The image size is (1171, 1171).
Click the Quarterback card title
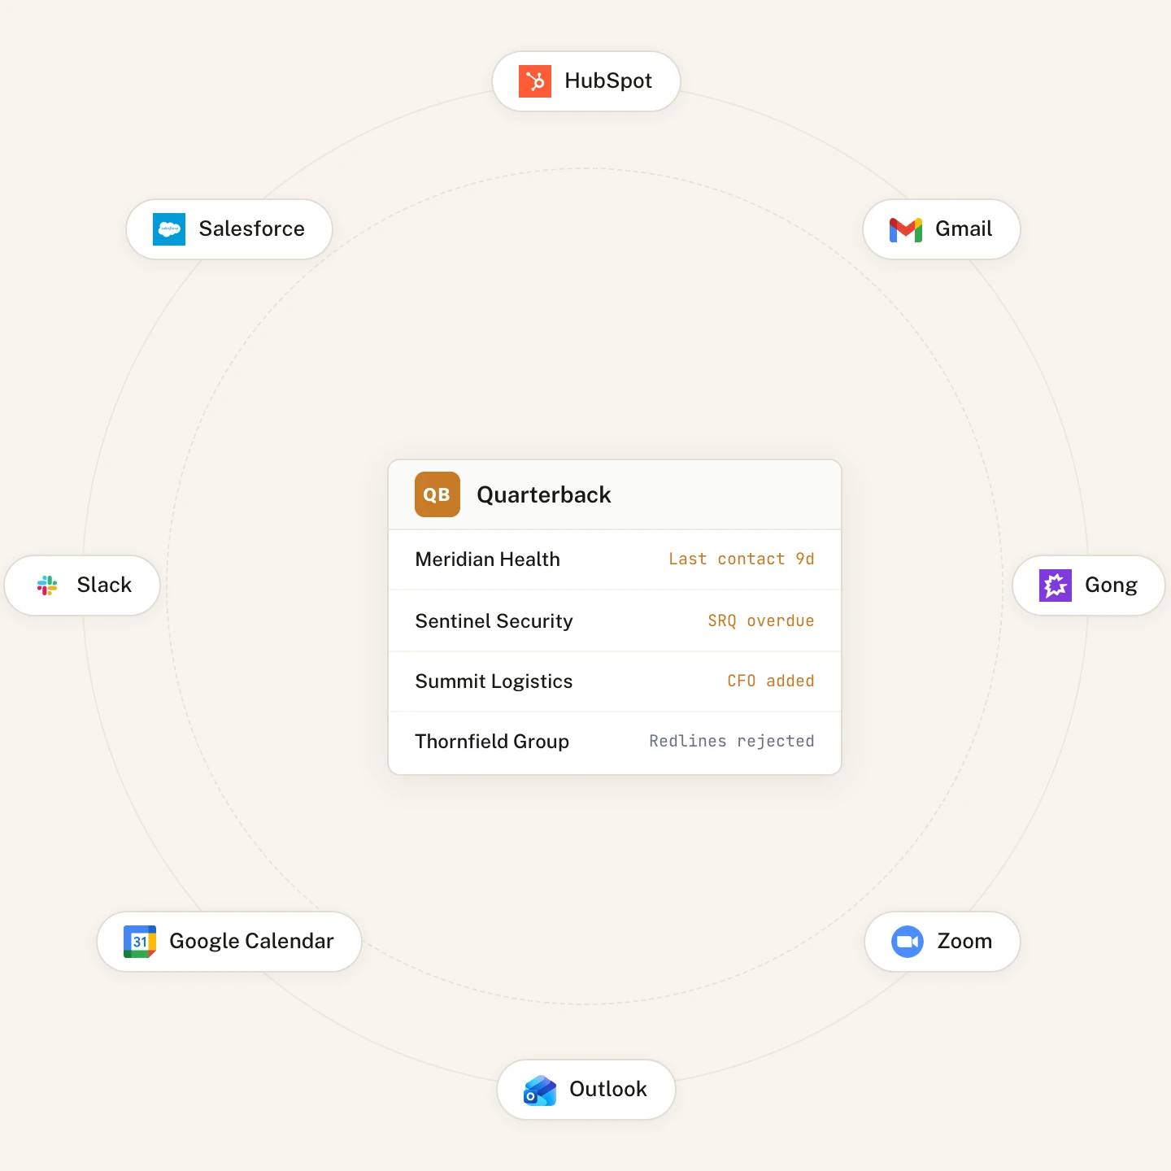click(544, 495)
